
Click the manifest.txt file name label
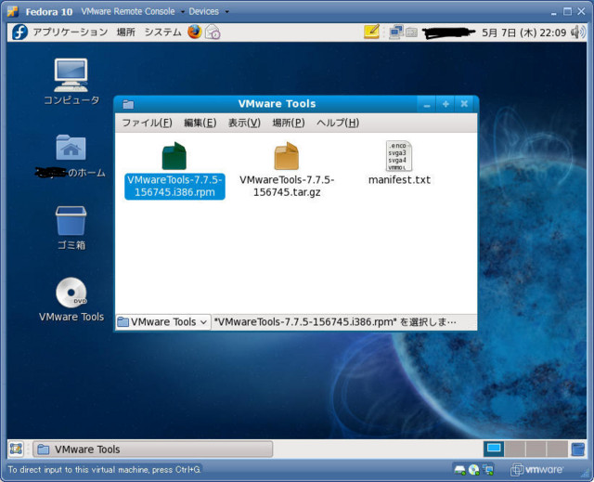coord(399,179)
